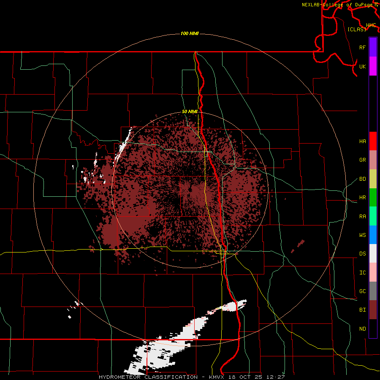Click the blue WS legend swatch

[373, 235]
